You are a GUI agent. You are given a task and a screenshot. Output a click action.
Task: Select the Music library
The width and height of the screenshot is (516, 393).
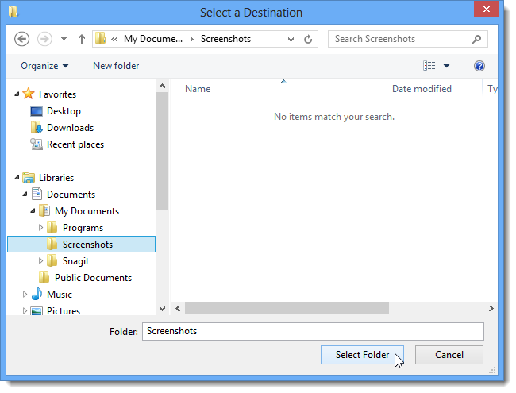[x=60, y=295]
